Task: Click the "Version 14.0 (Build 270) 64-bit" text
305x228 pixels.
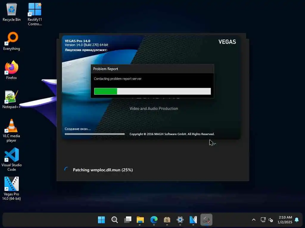Action: coord(86,45)
